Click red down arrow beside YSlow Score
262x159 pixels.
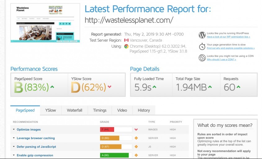109,87
